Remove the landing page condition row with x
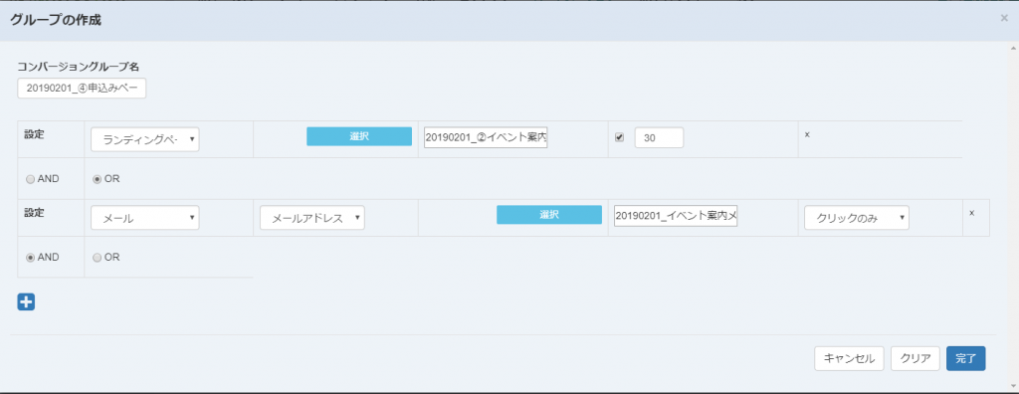This screenshot has height=394, width=1019. pyautogui.click(x=807, y=134)
